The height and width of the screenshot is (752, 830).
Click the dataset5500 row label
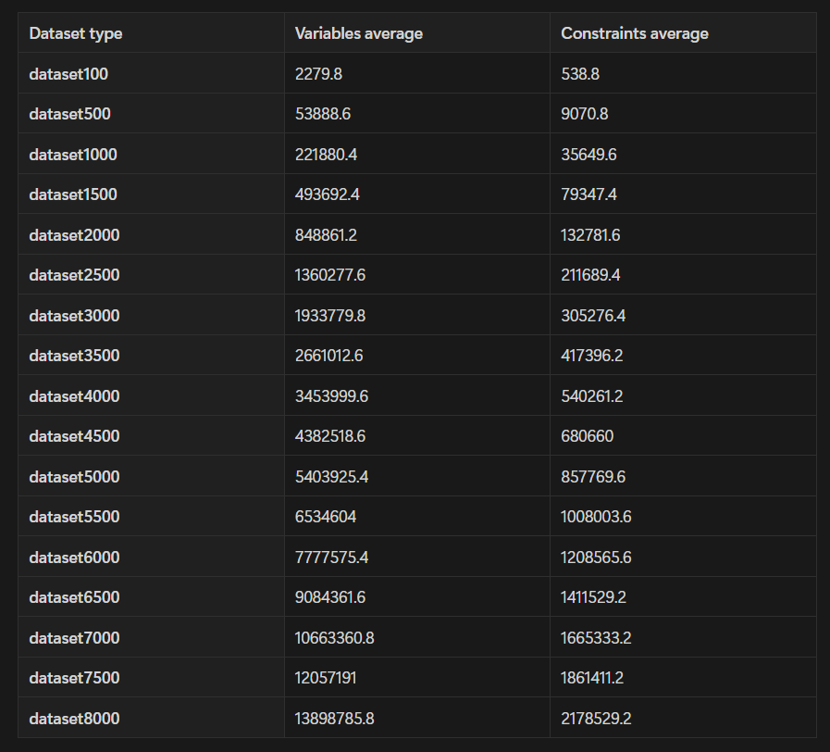(x=74, y=517)
